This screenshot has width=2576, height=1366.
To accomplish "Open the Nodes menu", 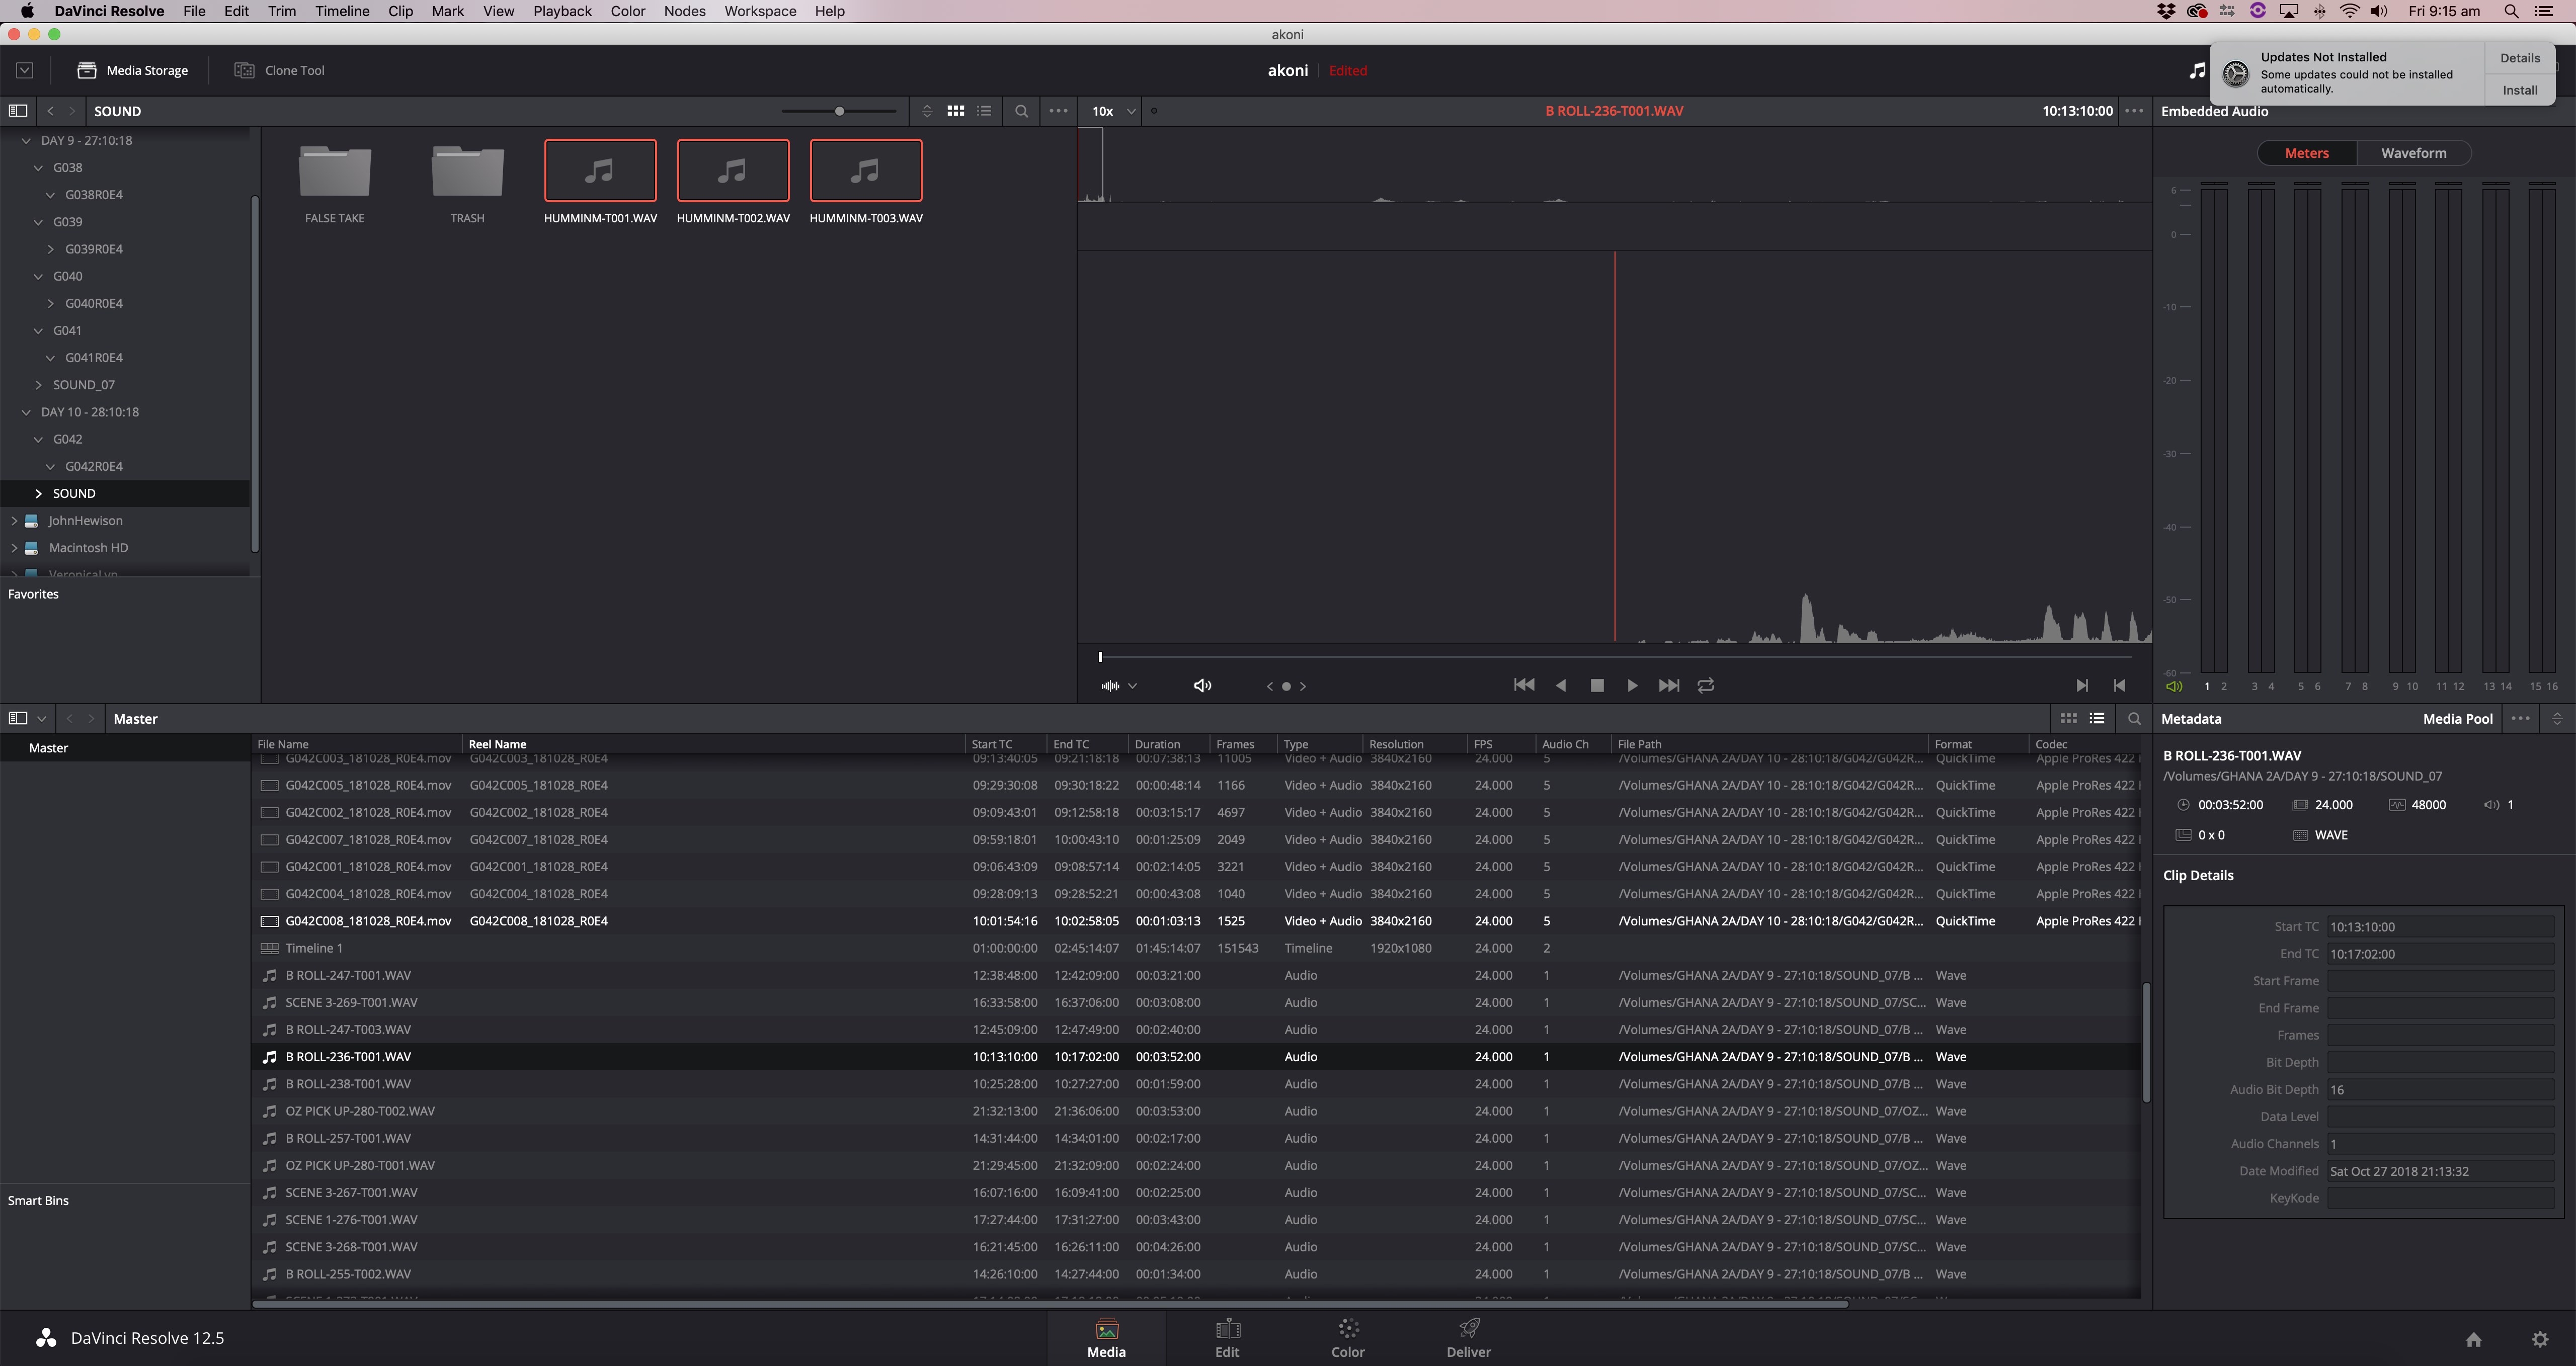I will coord(684,11).
